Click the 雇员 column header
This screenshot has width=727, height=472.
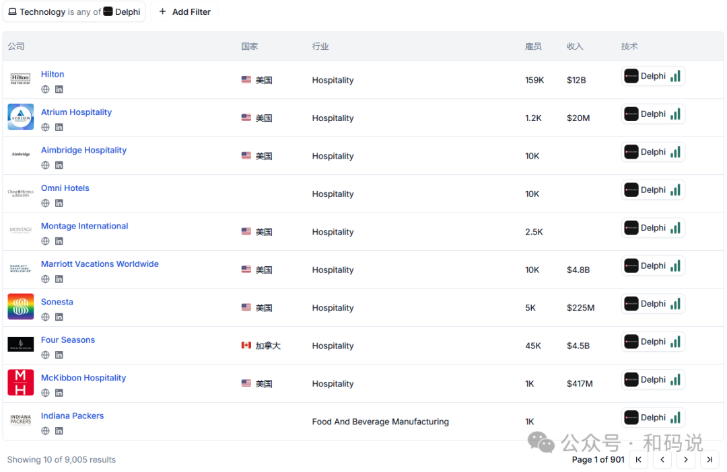[x=533, y=46]
